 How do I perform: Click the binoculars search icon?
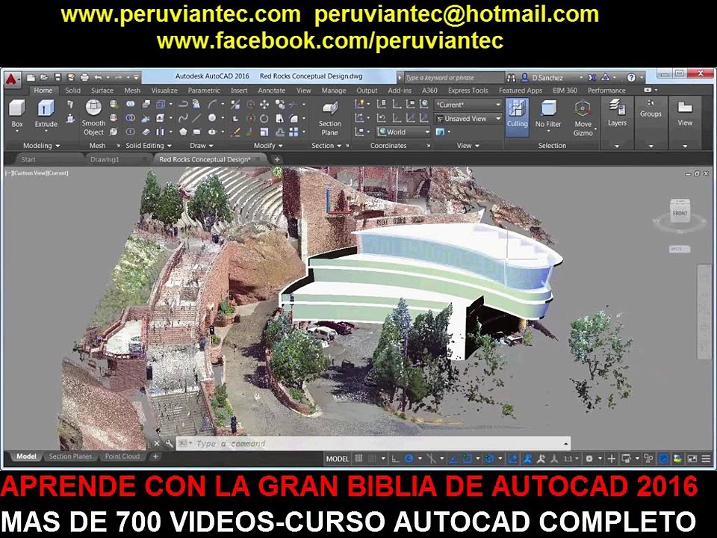coord(511,78)
